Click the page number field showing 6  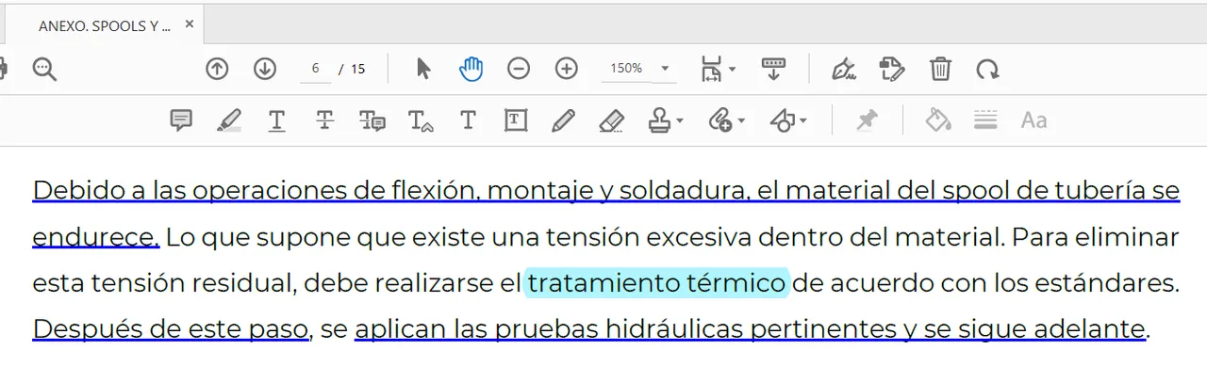pyautogui.click(x=315, y=69)
